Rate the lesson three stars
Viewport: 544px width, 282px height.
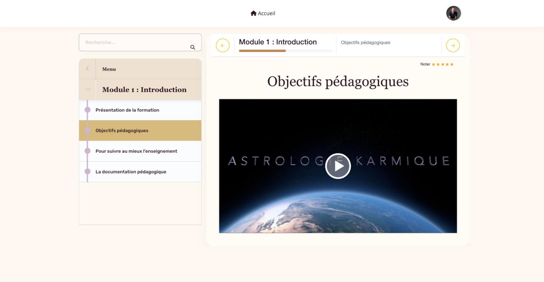(443, 64)
